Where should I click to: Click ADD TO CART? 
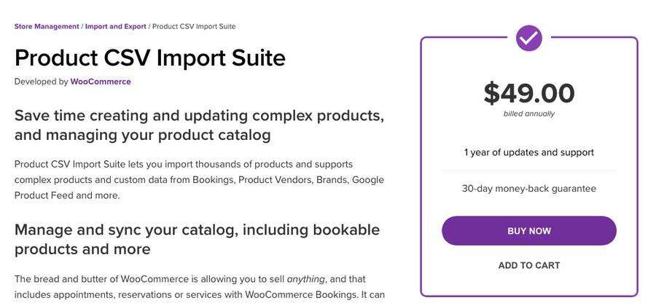click(x=528, y=265)
